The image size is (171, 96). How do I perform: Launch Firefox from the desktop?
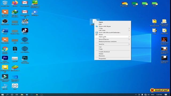point(15,3)
